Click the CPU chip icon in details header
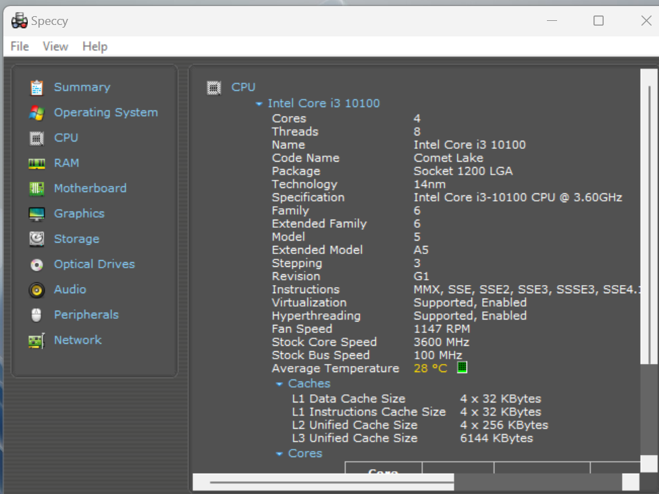 click(x=214, y=88)
